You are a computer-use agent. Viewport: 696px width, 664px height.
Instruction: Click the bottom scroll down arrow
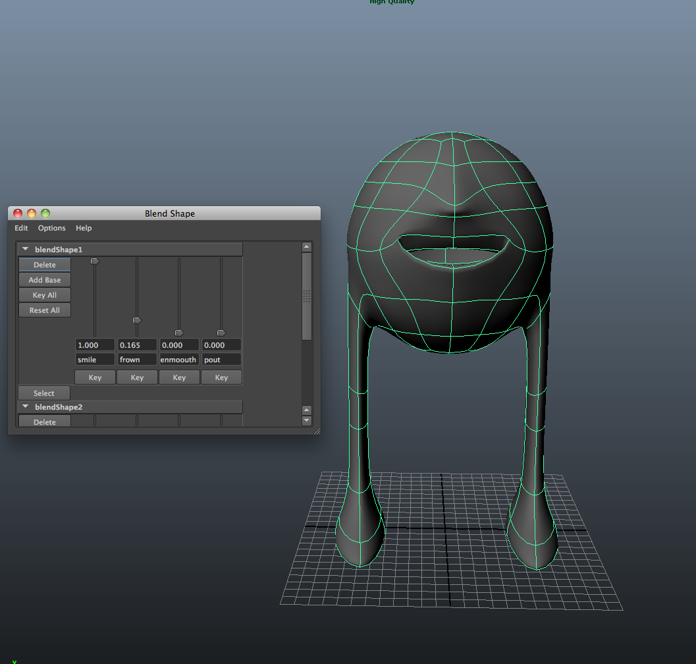306,420
